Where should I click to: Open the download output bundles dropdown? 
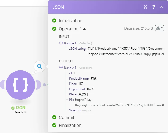pos(159,28)
